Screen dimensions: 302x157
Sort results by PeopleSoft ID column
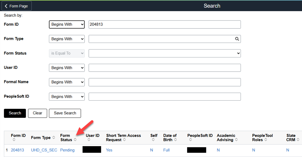pyautogui.click(x=191, y=140)
